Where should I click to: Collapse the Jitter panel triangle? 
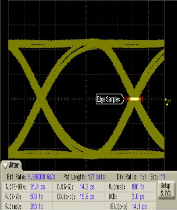coord(6,166)
